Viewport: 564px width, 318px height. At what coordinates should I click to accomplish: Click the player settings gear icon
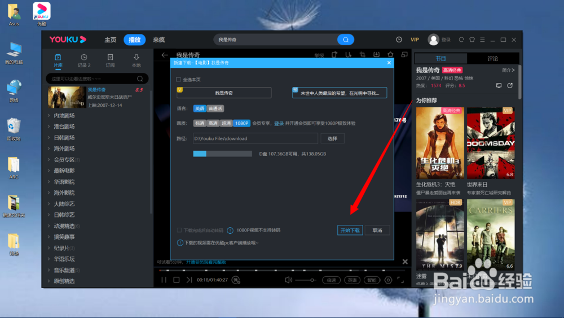pyautogui.click(x=388, y=280)
